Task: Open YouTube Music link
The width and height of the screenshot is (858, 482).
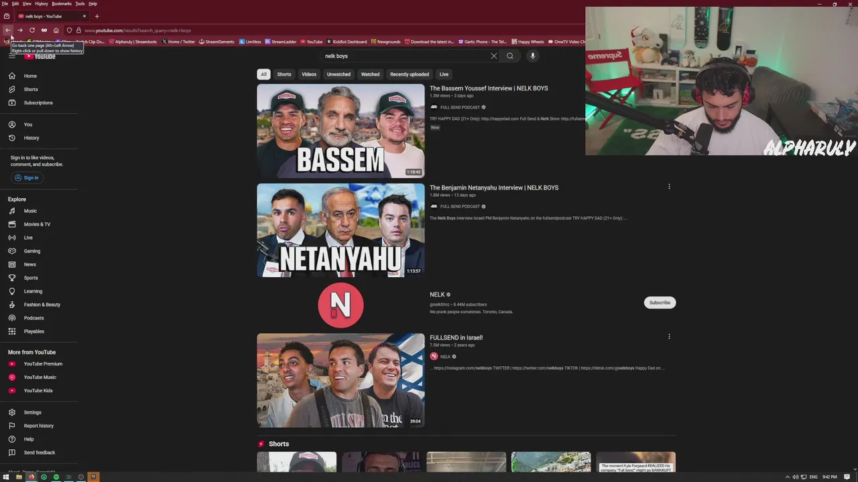Action: [x=39, y=377]
